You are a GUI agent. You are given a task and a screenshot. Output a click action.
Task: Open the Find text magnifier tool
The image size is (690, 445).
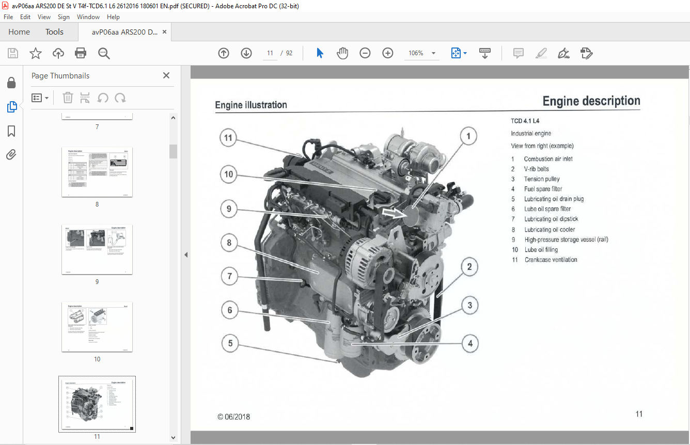click(104, 53)
